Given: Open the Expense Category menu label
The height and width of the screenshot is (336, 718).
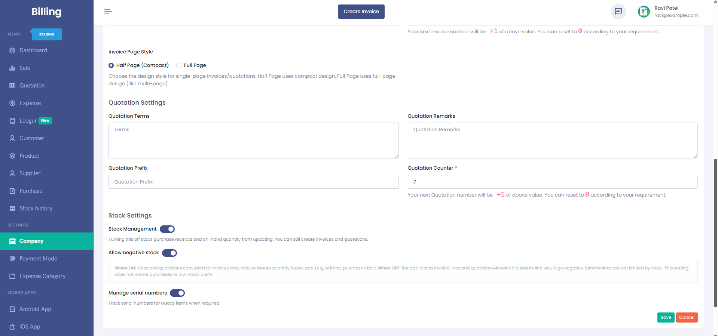Looking at the screenshot, I should [x=42, y=276].
